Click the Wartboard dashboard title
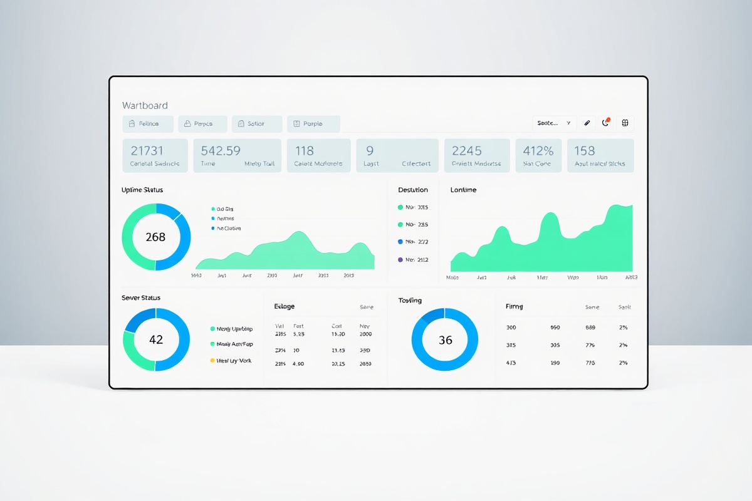This screenshot has width=752, height=501. tap(145, 105)
